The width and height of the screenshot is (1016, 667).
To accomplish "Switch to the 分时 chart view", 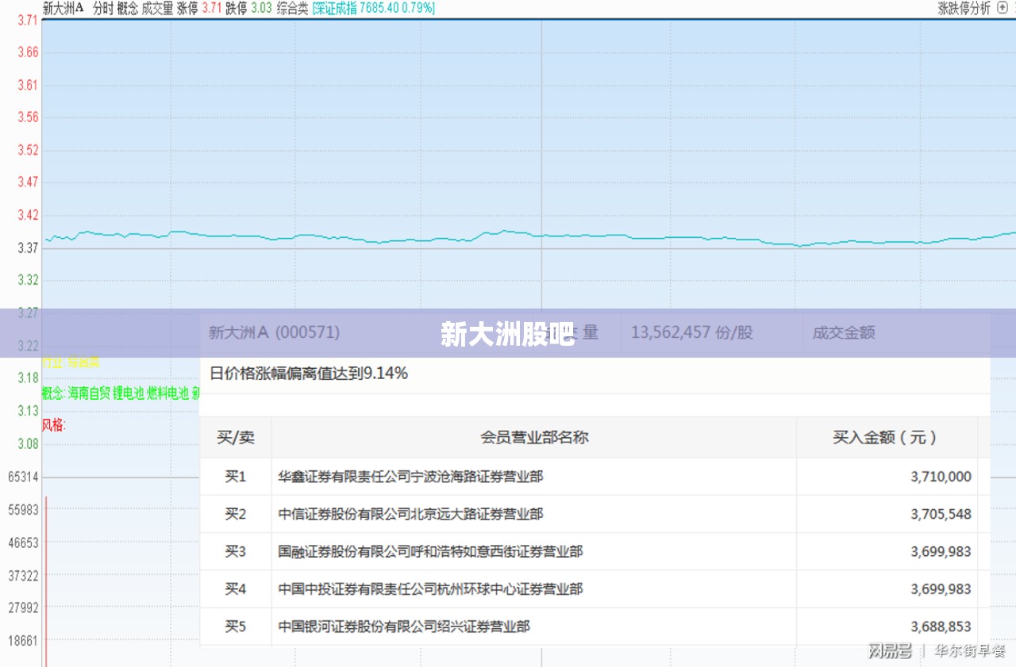I will (102, 9).
